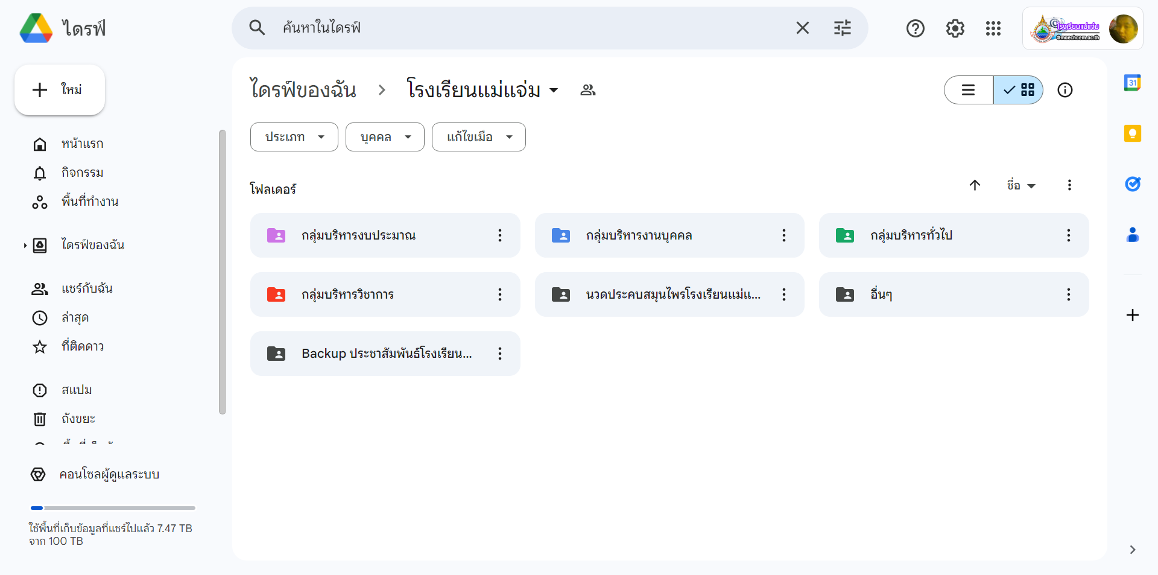
Task: Go to แชร์กับฉัน in sidebar
Action: pyautogui.click(x=87, y=289)
